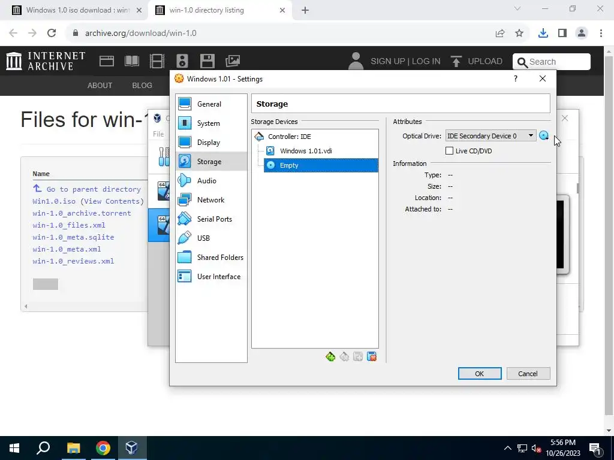Open Internet Archive images icon
Screen dimensions: 614x460
pos(233,61)
